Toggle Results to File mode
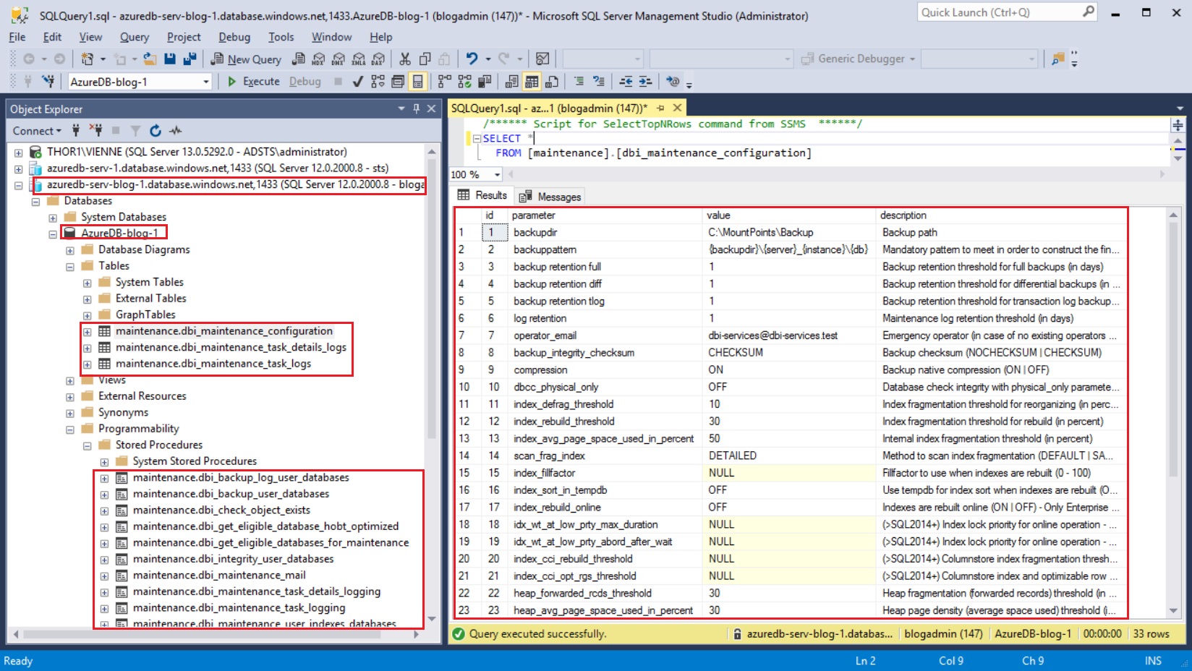Viewport: 1192px width, 671px height. pyautogui.click(x=552, y=82)
